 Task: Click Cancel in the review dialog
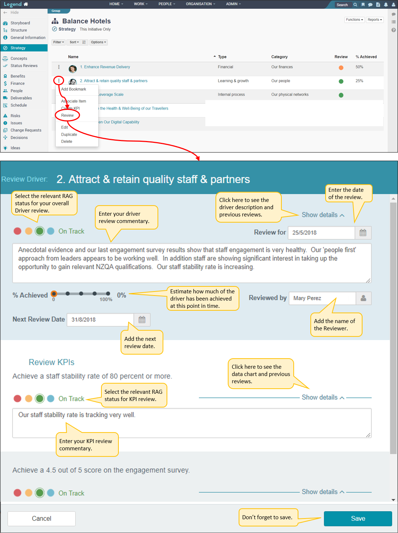[x=42, y=518]
